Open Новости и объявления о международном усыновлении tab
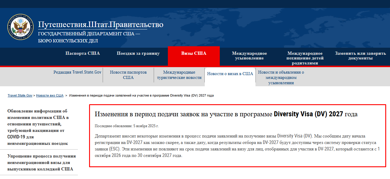 tap(281, 77)
